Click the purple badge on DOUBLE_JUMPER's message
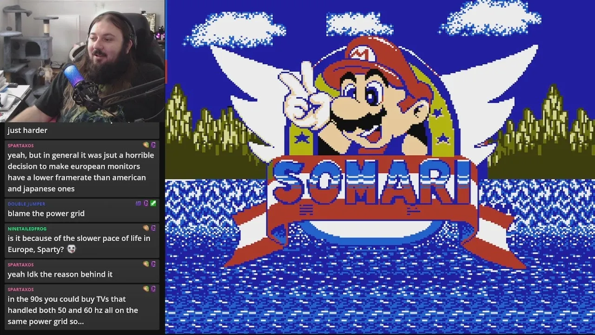595x335 pixels. (145, 203)
